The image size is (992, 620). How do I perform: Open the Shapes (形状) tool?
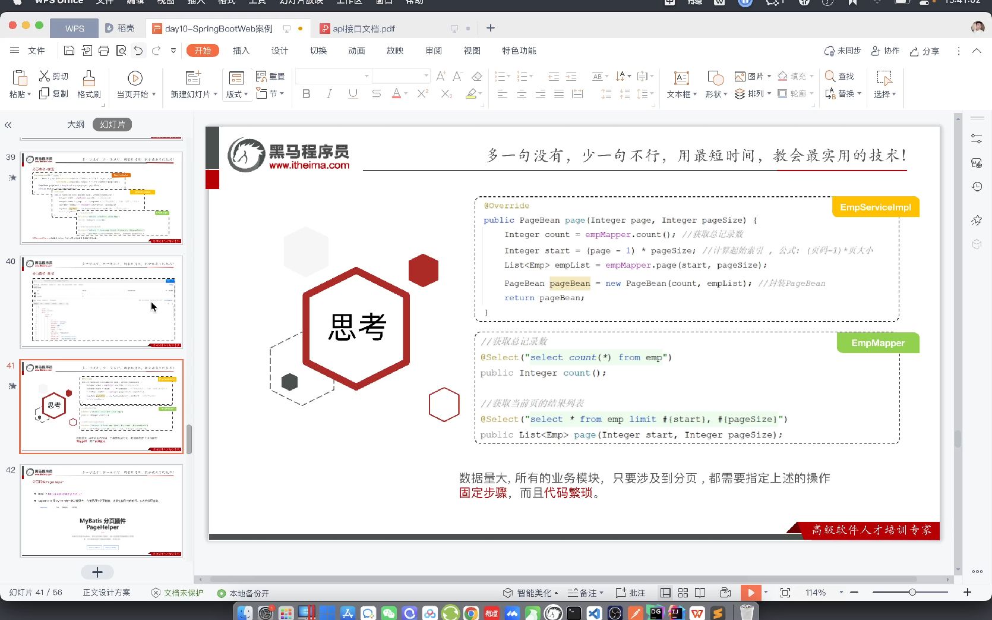click(x=716, y=84)
